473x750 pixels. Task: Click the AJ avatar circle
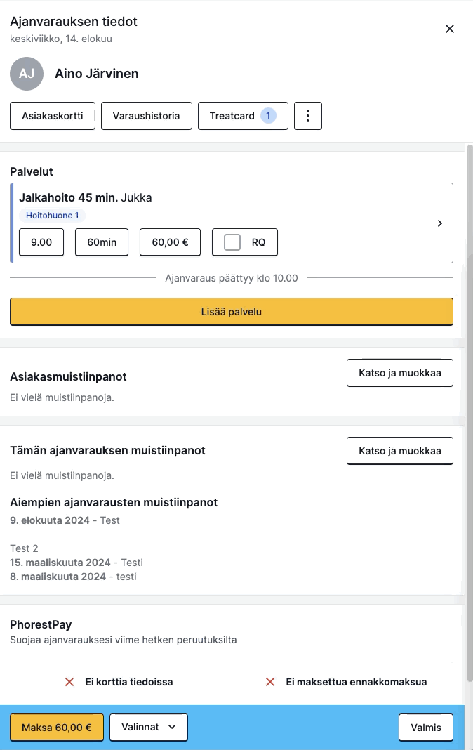(x=27, y=74)
